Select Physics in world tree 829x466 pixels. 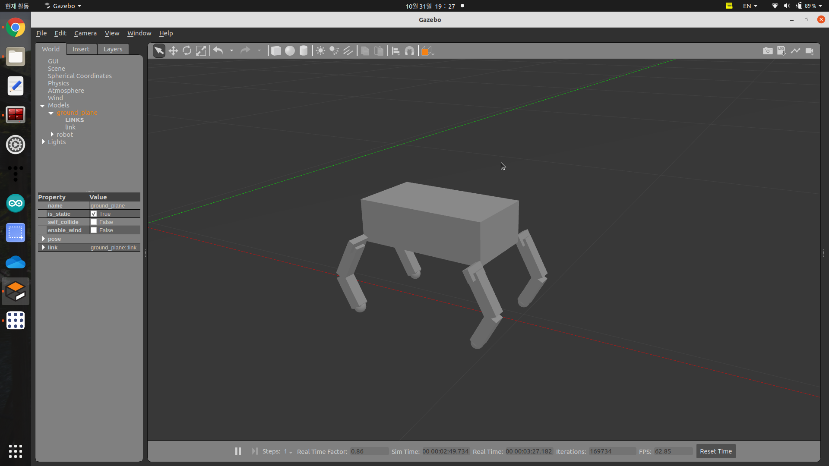pos(58,83)
